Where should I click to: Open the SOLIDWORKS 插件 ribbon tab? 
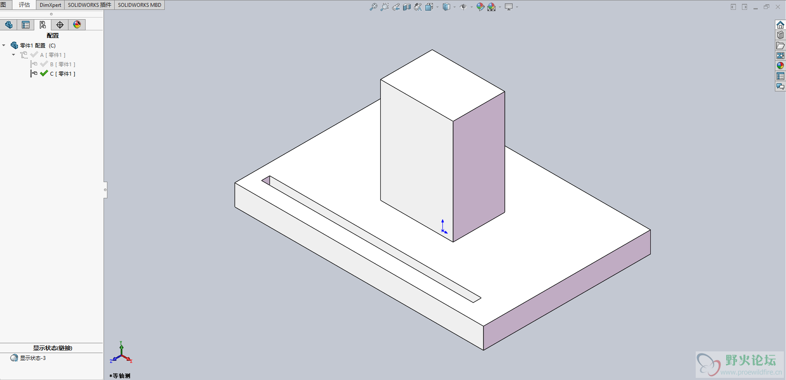(89, 5)
